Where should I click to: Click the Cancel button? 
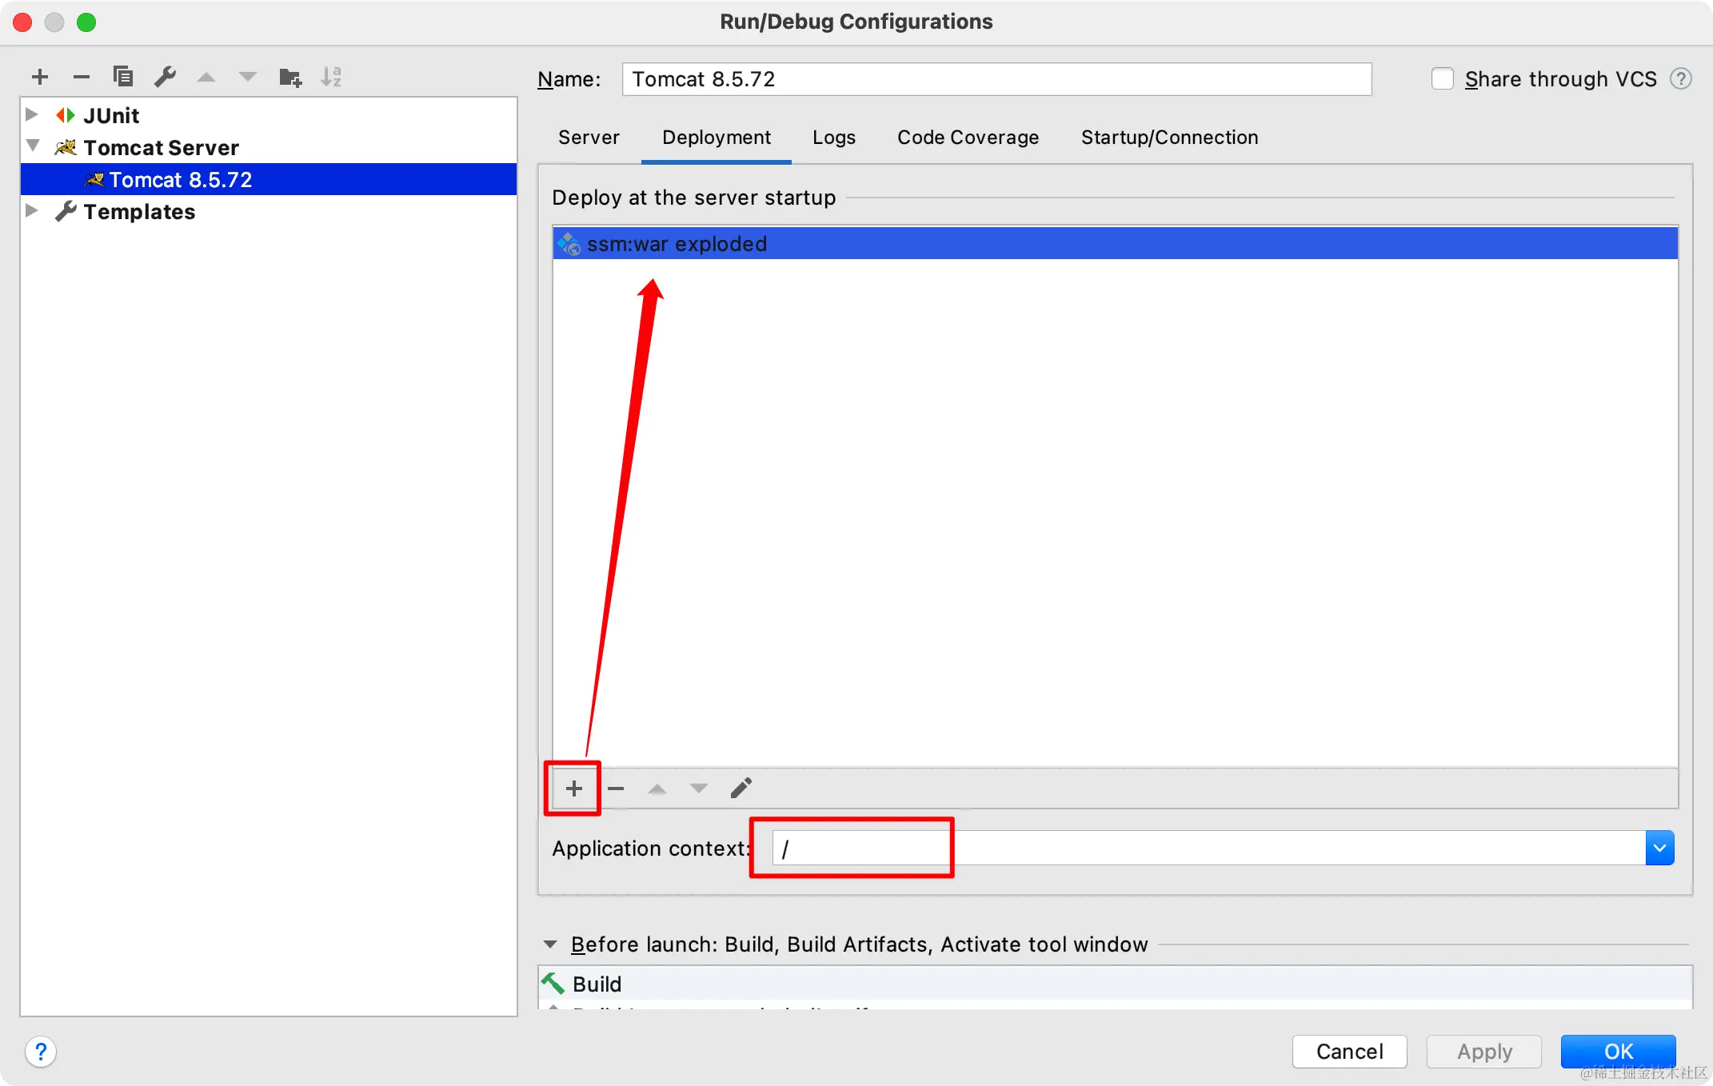1349,1051
